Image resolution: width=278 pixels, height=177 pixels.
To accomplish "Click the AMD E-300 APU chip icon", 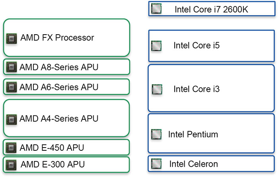I will tap(11, 165).
